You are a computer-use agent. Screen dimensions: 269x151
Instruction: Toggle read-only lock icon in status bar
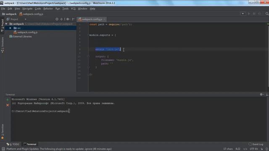261,149
